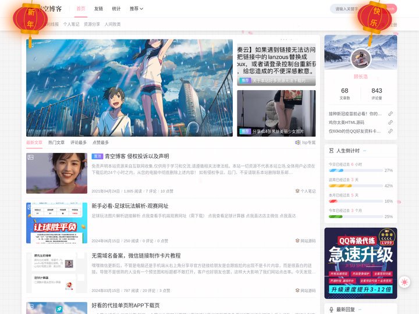This screenshot has width=419, height=314.
Task: Click the author name 顾长浩
Action: coord(361,77)
